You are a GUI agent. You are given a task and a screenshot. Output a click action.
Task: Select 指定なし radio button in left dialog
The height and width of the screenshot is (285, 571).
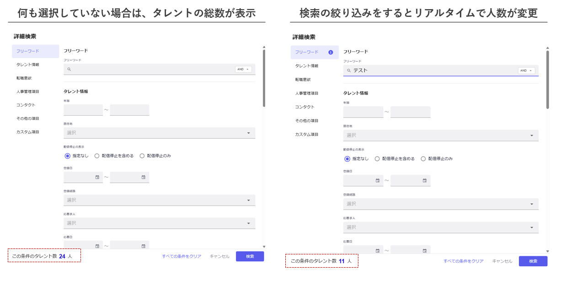pyautogui.click(x=68, y=156)
